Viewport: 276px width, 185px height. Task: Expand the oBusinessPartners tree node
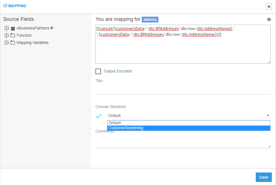[x=7, y=28]
